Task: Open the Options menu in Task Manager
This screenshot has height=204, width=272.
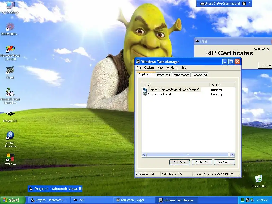Action: [x=149, y=67]
